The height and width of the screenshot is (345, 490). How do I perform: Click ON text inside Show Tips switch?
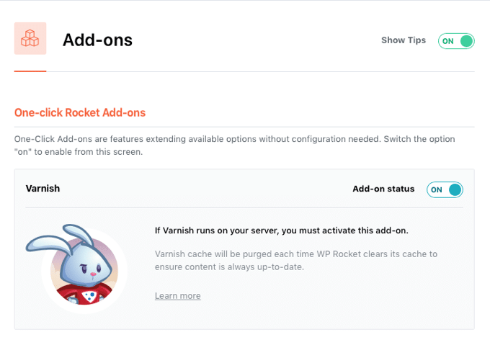pyautogui.click(x=448, y=41)
